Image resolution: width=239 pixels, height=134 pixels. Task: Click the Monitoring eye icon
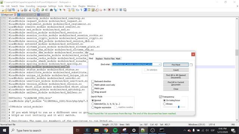point(105,10)
